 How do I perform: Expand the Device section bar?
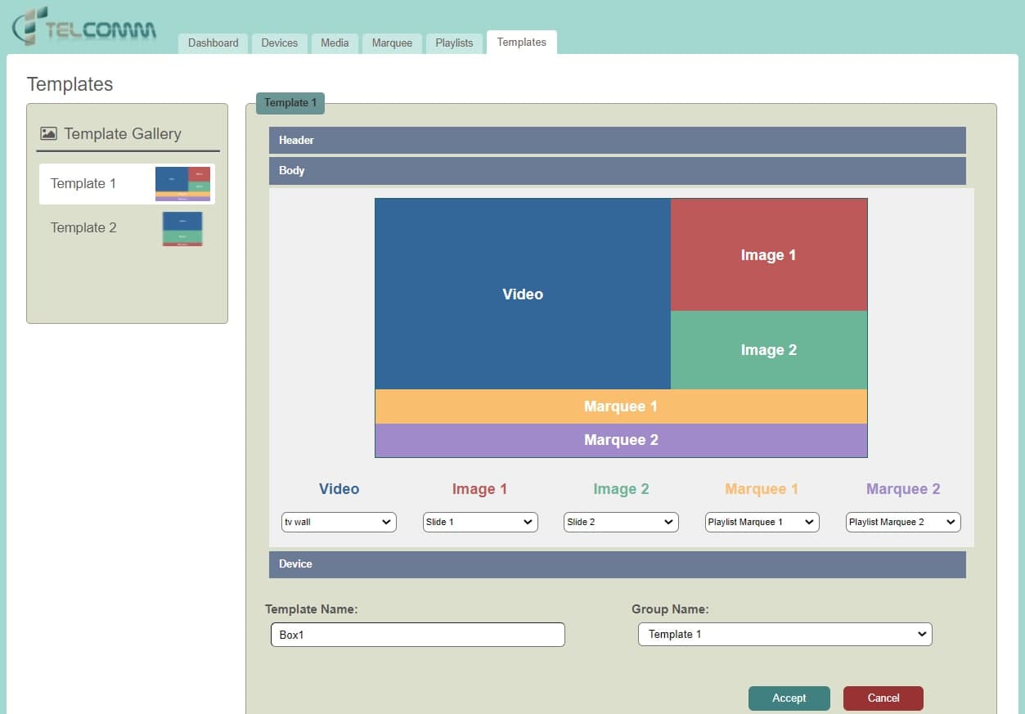[617, 564]
